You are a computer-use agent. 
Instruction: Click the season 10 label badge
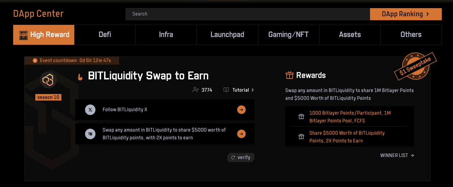[x=48, y=97]
